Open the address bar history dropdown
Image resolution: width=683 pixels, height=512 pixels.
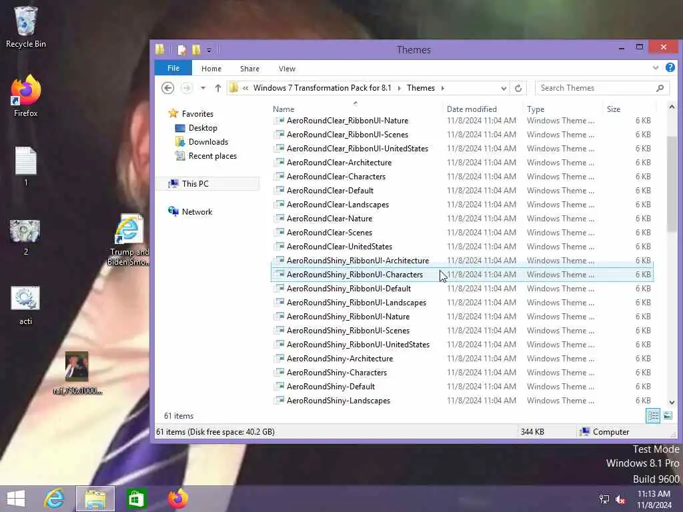coord(504,89)
